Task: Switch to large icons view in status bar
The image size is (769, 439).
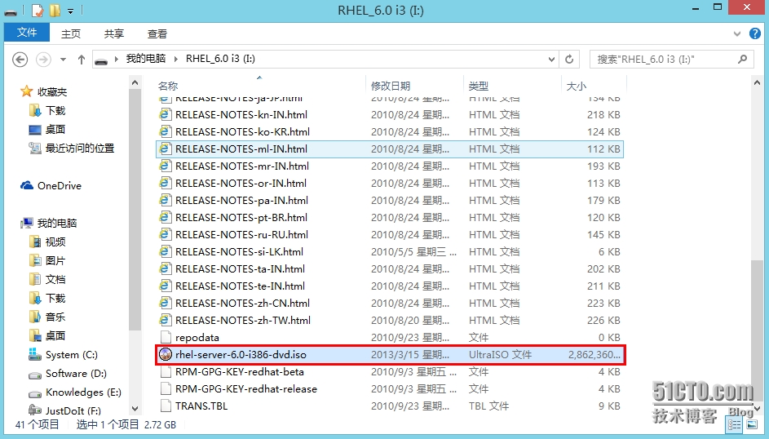Action: point(752,425)
